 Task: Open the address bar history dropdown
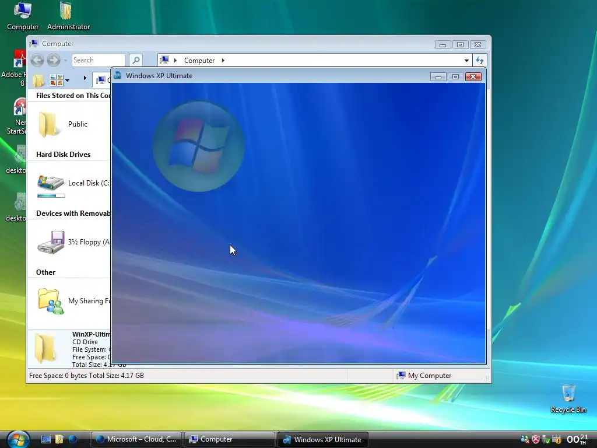pos(466,60)
